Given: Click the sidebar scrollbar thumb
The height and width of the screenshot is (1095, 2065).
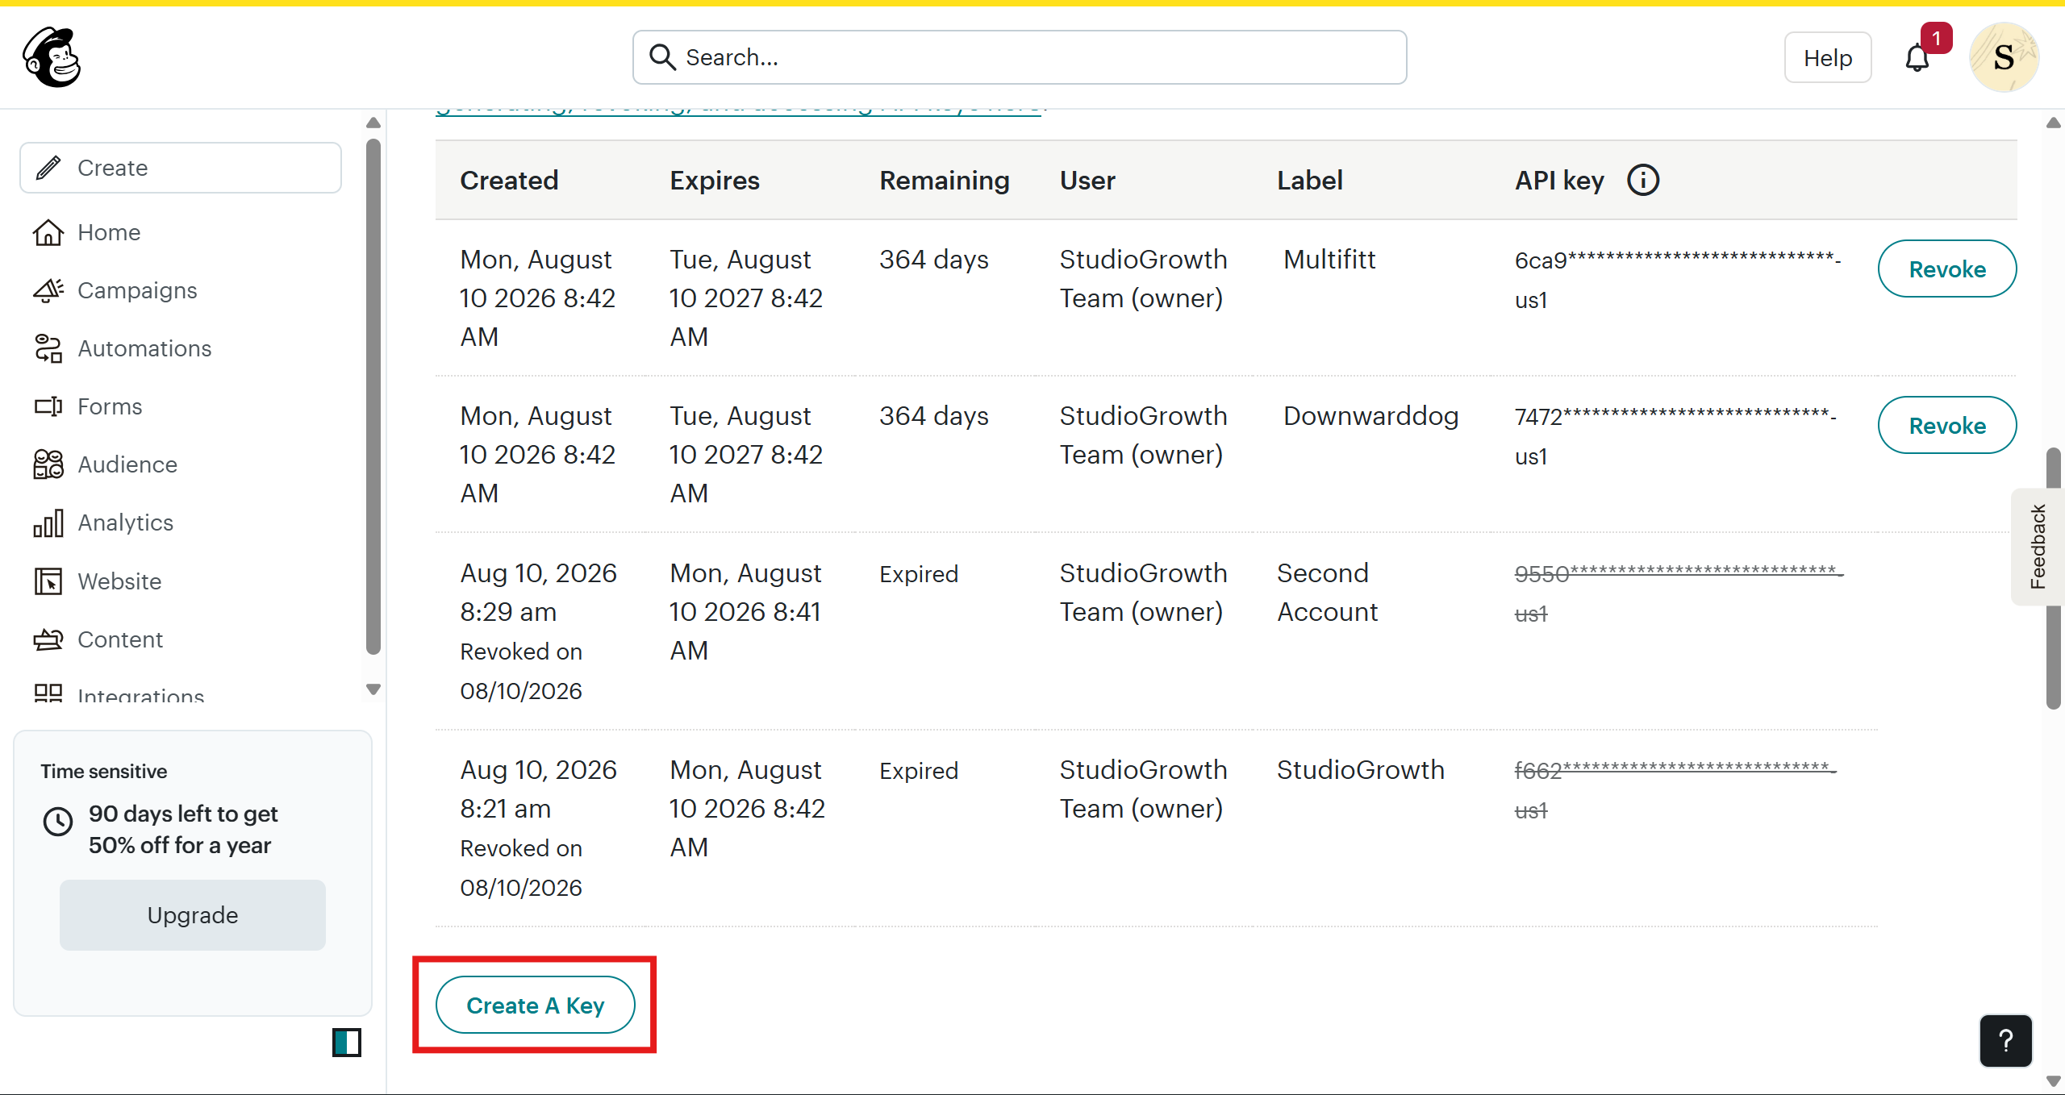Looking at the screenshot, I should tap(373, 397).
